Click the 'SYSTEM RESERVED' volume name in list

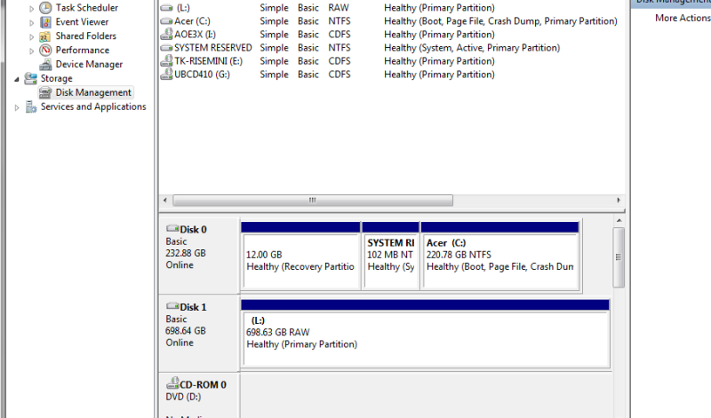tap(213, 48)
